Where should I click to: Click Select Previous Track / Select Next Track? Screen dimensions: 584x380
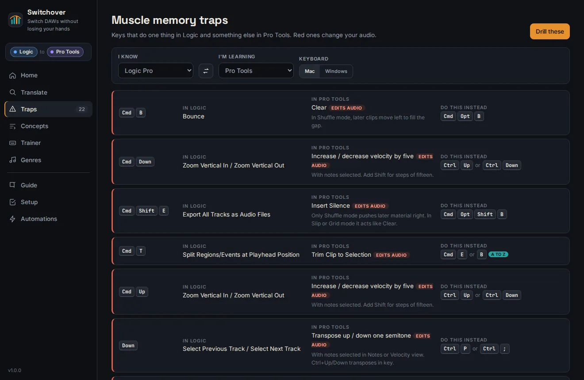tap(242, 349)
